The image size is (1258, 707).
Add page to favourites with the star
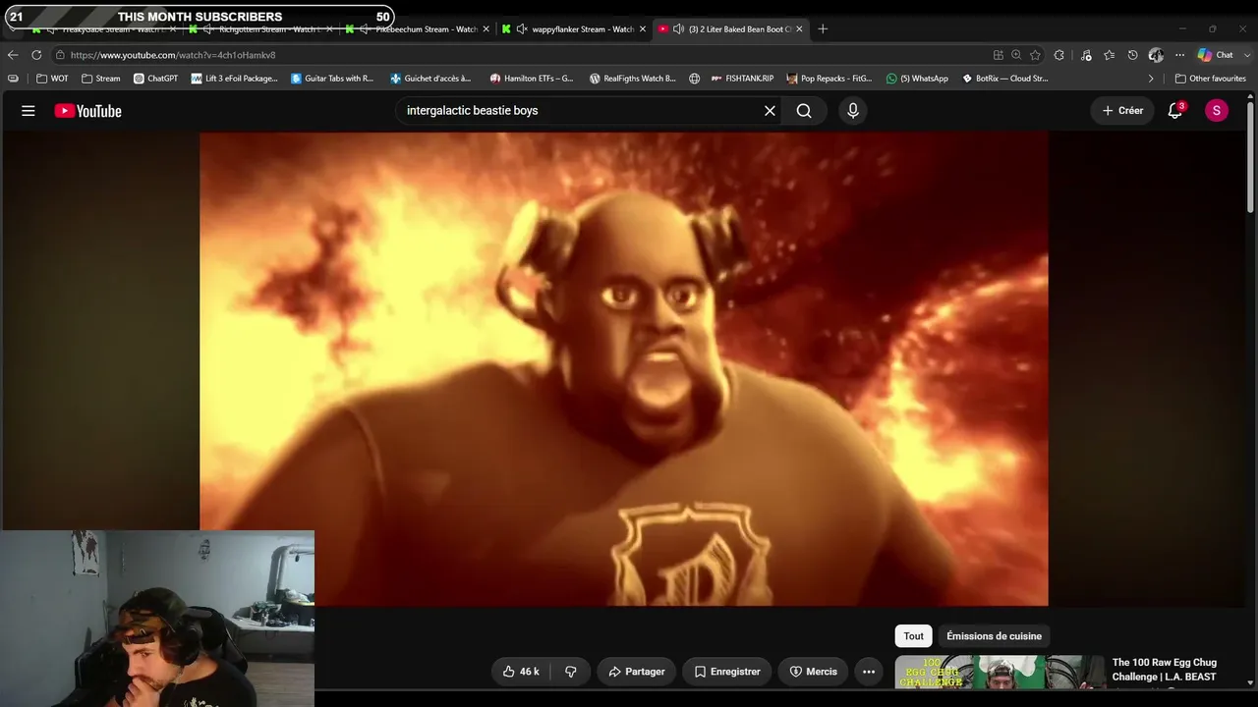click(x=1035, y=55)
